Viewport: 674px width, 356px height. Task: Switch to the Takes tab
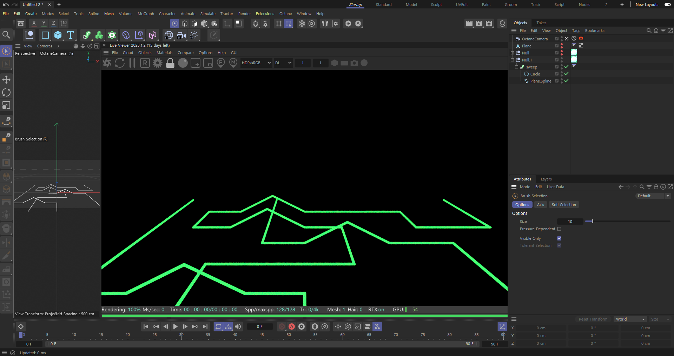click(x=541, y=23)
